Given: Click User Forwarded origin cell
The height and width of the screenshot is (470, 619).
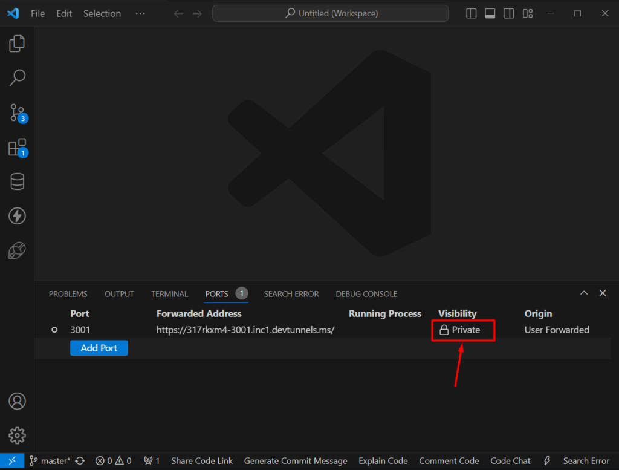Looking at the screenshot, I should [557, 330].
